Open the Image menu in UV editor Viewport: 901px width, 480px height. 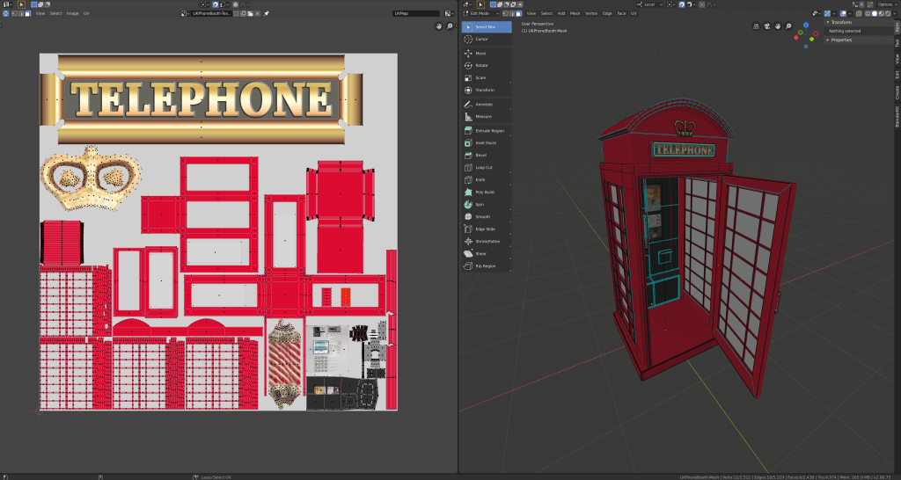coord(72,14)
